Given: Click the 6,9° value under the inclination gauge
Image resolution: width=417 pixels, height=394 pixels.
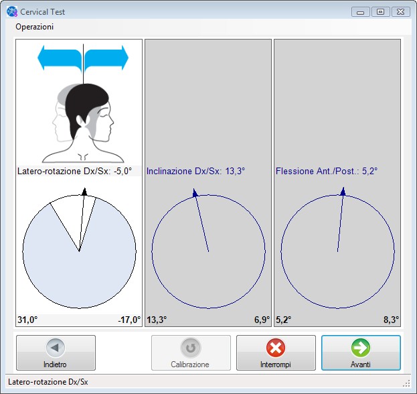Looking at the screenshot, I should click(262, 320).
